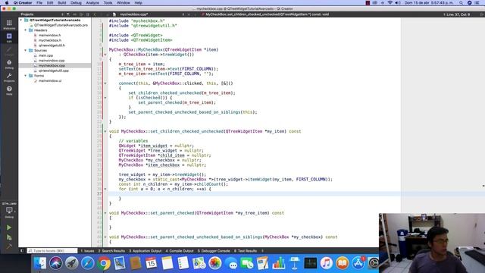Open the Debug mode in sidebar
485x273 pixels.
tap(9, 64)
